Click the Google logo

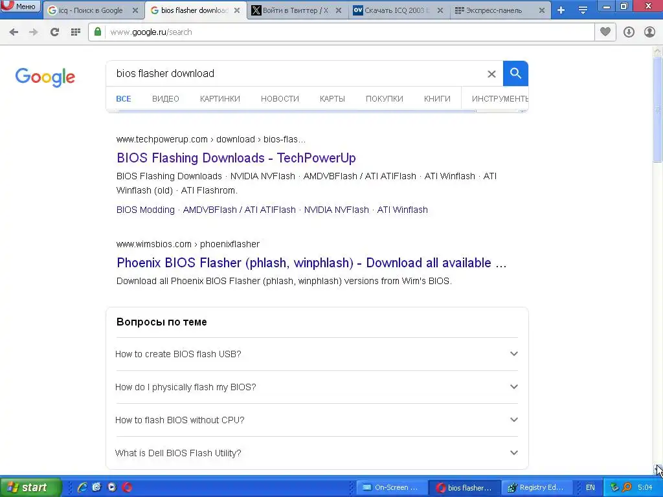pos(45,77)
